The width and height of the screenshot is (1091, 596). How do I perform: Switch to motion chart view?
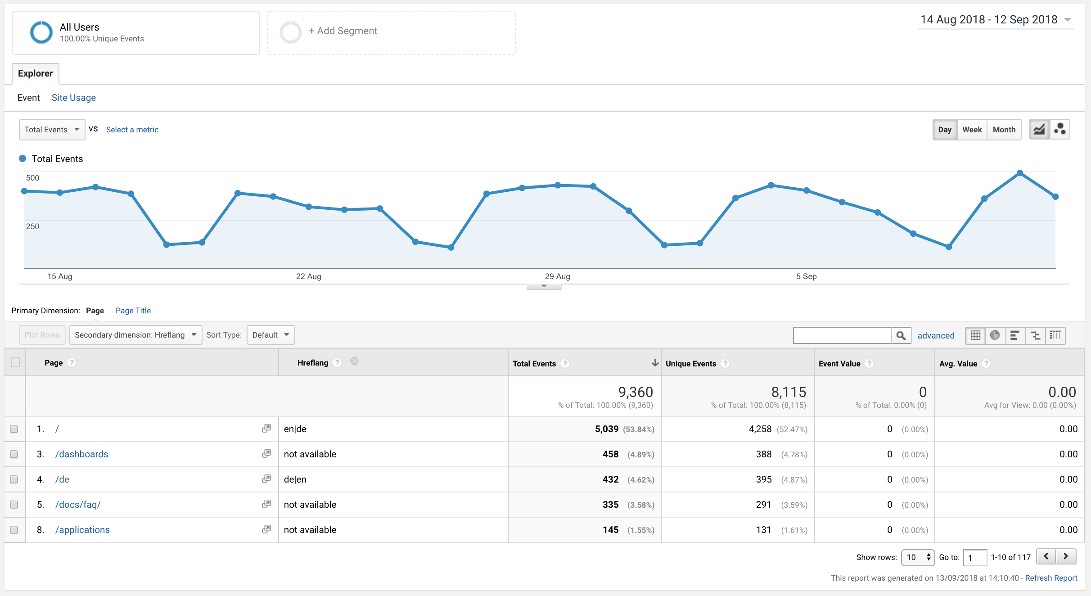click(1059, 130)
